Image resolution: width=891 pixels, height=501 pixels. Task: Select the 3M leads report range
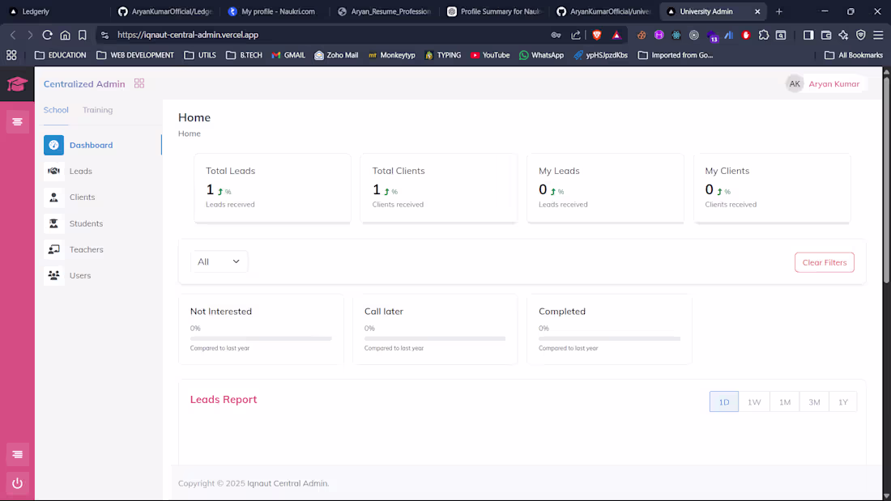point(814,401)
